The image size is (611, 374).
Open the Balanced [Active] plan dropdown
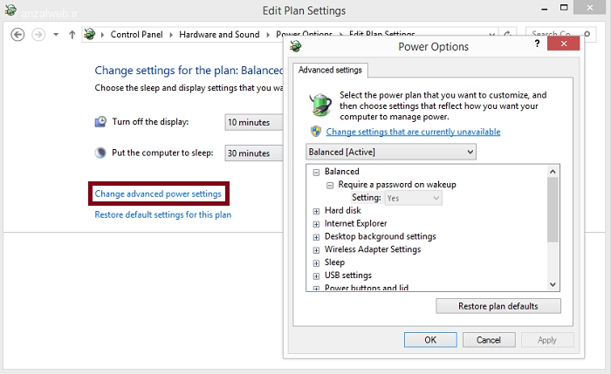click(391, 152)
